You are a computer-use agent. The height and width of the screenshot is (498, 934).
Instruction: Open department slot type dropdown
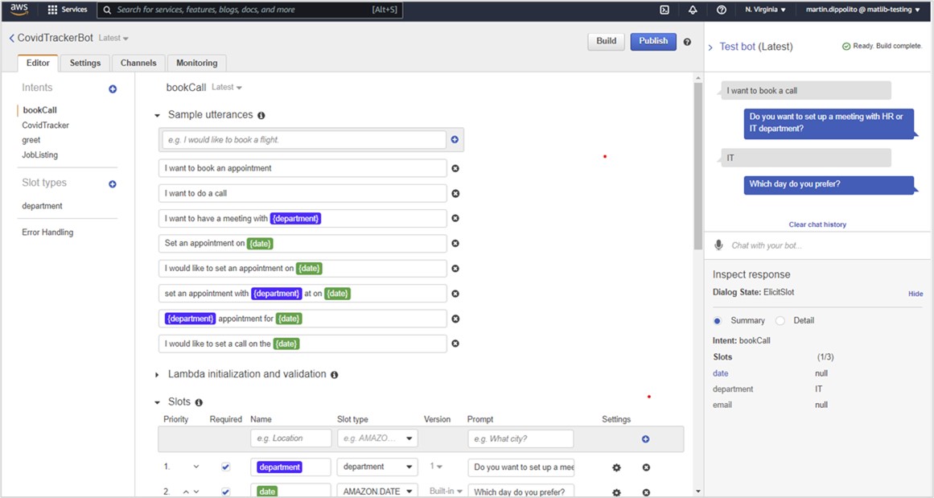(377, 467)
